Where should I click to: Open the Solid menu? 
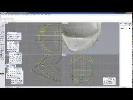pyautogui.click(x=16, y=14)
